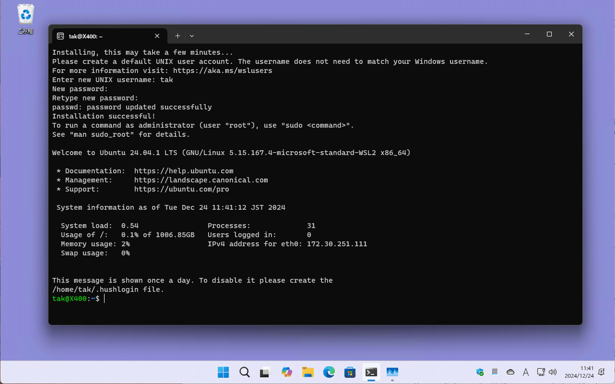Viewport: 615px width, 384px height.
Task: Launch Copilot from the taskbar
Action: pyautogui.click(x=286, y=372)
